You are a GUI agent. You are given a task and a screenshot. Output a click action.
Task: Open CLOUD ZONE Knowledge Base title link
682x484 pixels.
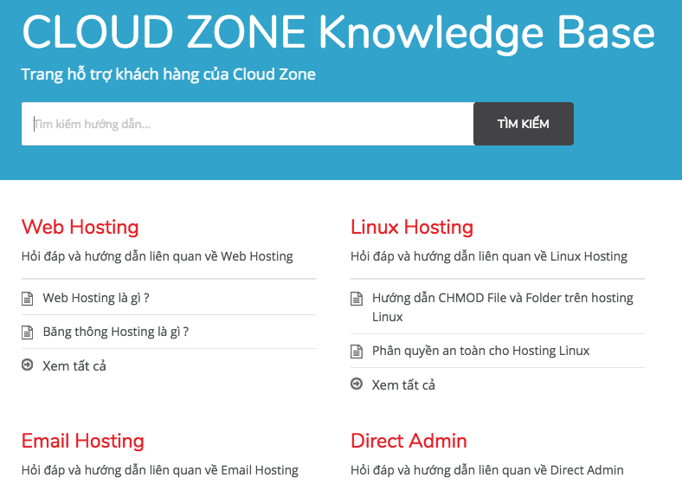point(338,33)
